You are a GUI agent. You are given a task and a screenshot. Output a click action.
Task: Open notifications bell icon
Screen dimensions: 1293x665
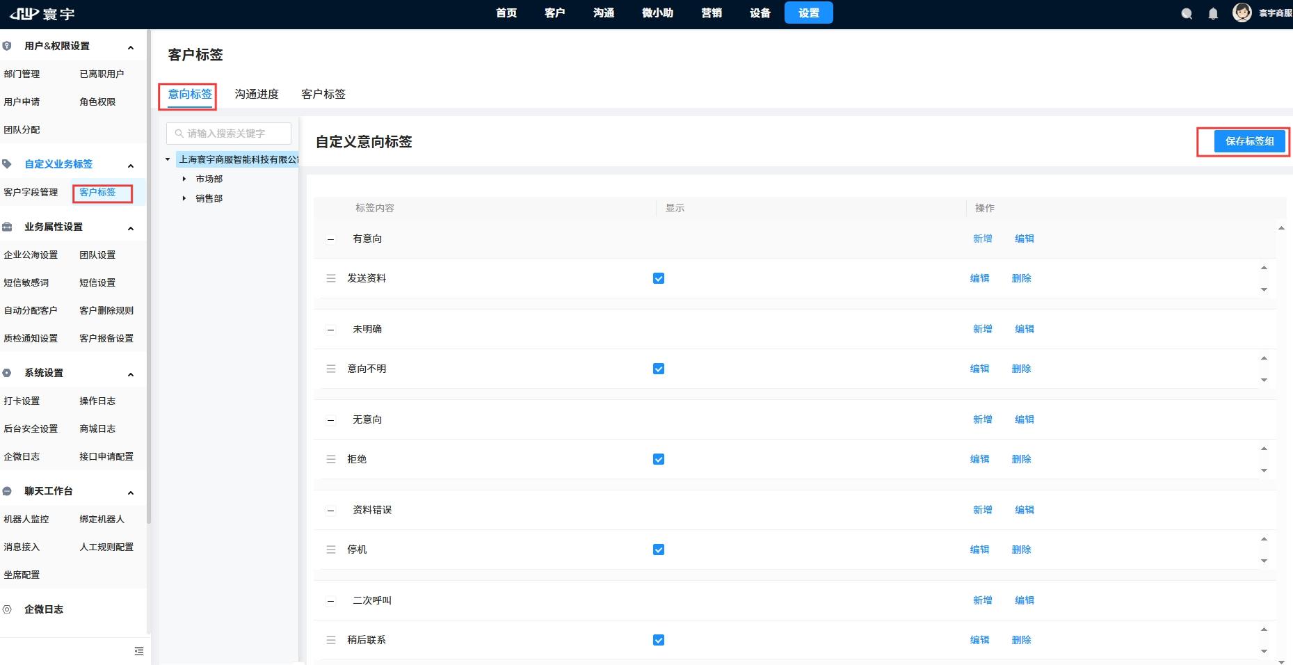click(1213, 14)
